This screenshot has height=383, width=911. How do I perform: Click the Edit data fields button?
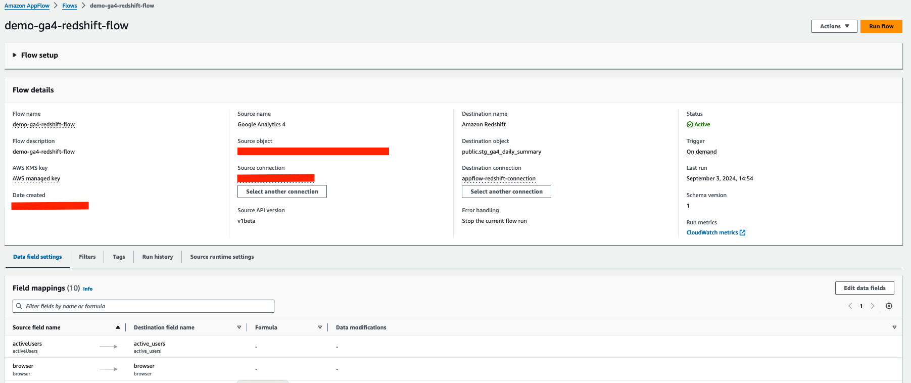(865, 288)
